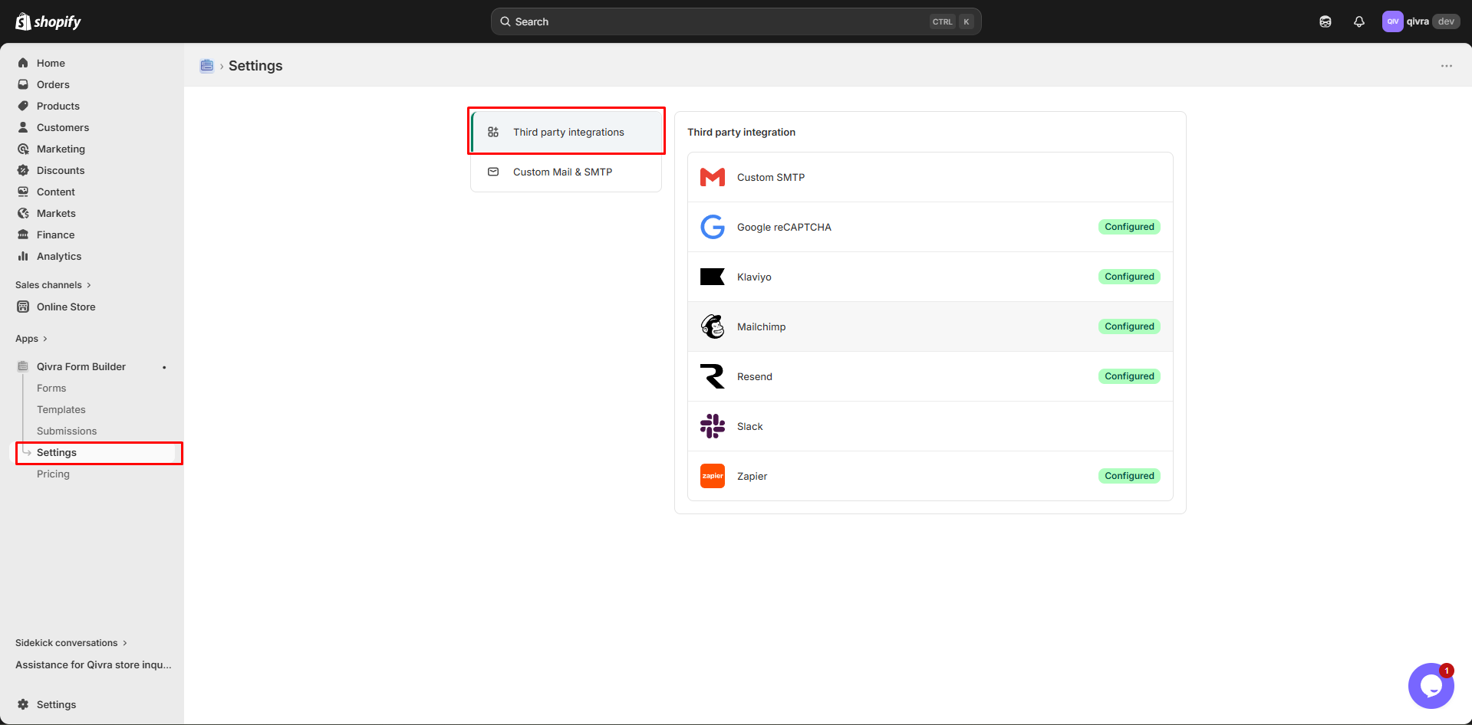The width and height of the screenshot is (1472, 725).
Task: Expand Sidekick conversations section
Action: tap(71, 643)
